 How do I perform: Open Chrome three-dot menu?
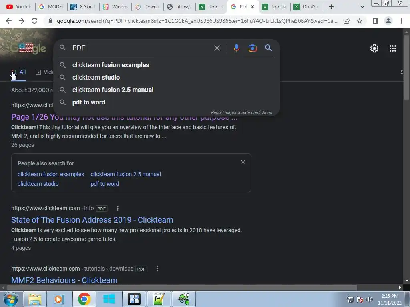pos(401,21)
